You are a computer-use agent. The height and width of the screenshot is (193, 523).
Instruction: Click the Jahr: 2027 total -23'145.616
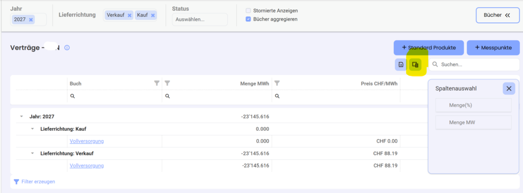point(255,117)
